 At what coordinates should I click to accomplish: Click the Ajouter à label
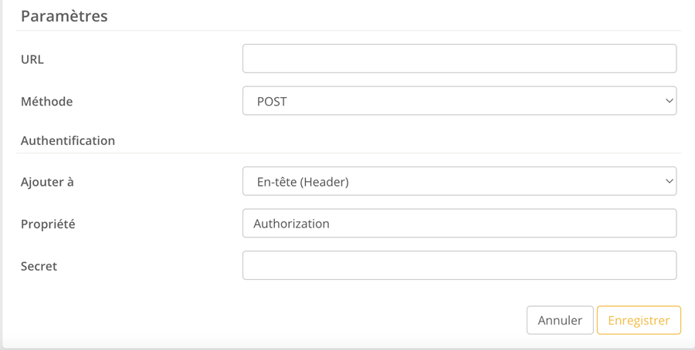[x=47, y=182]
